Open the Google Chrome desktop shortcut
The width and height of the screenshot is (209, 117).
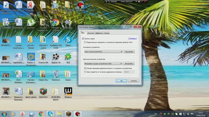(56, 25)
